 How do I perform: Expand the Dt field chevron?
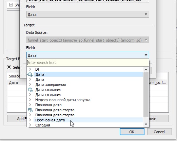(x=30, y=69)
